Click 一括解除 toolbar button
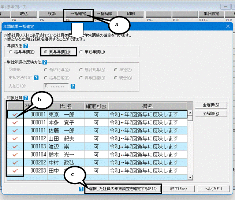 (x=104, y=14)
